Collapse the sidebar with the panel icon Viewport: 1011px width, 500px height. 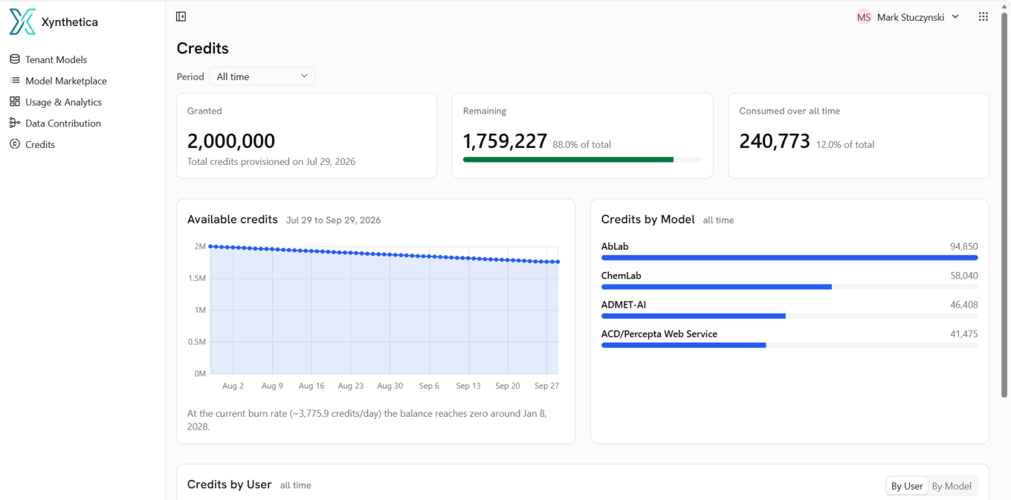pyautogui.click(x=181, y=16)
